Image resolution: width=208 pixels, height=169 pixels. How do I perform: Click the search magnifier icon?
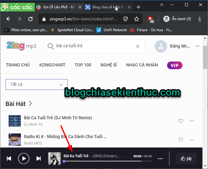click(x=51, y=46)
